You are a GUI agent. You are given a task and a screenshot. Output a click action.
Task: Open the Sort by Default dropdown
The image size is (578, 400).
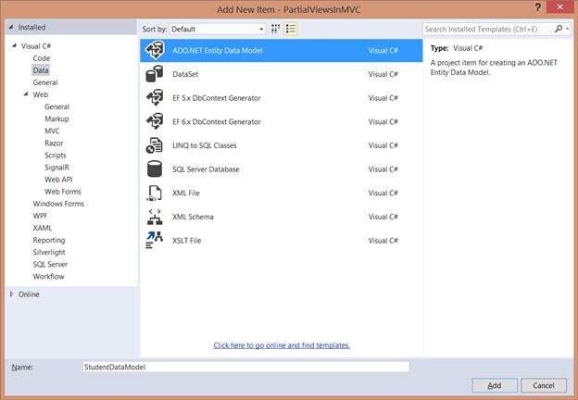[218, 29]
